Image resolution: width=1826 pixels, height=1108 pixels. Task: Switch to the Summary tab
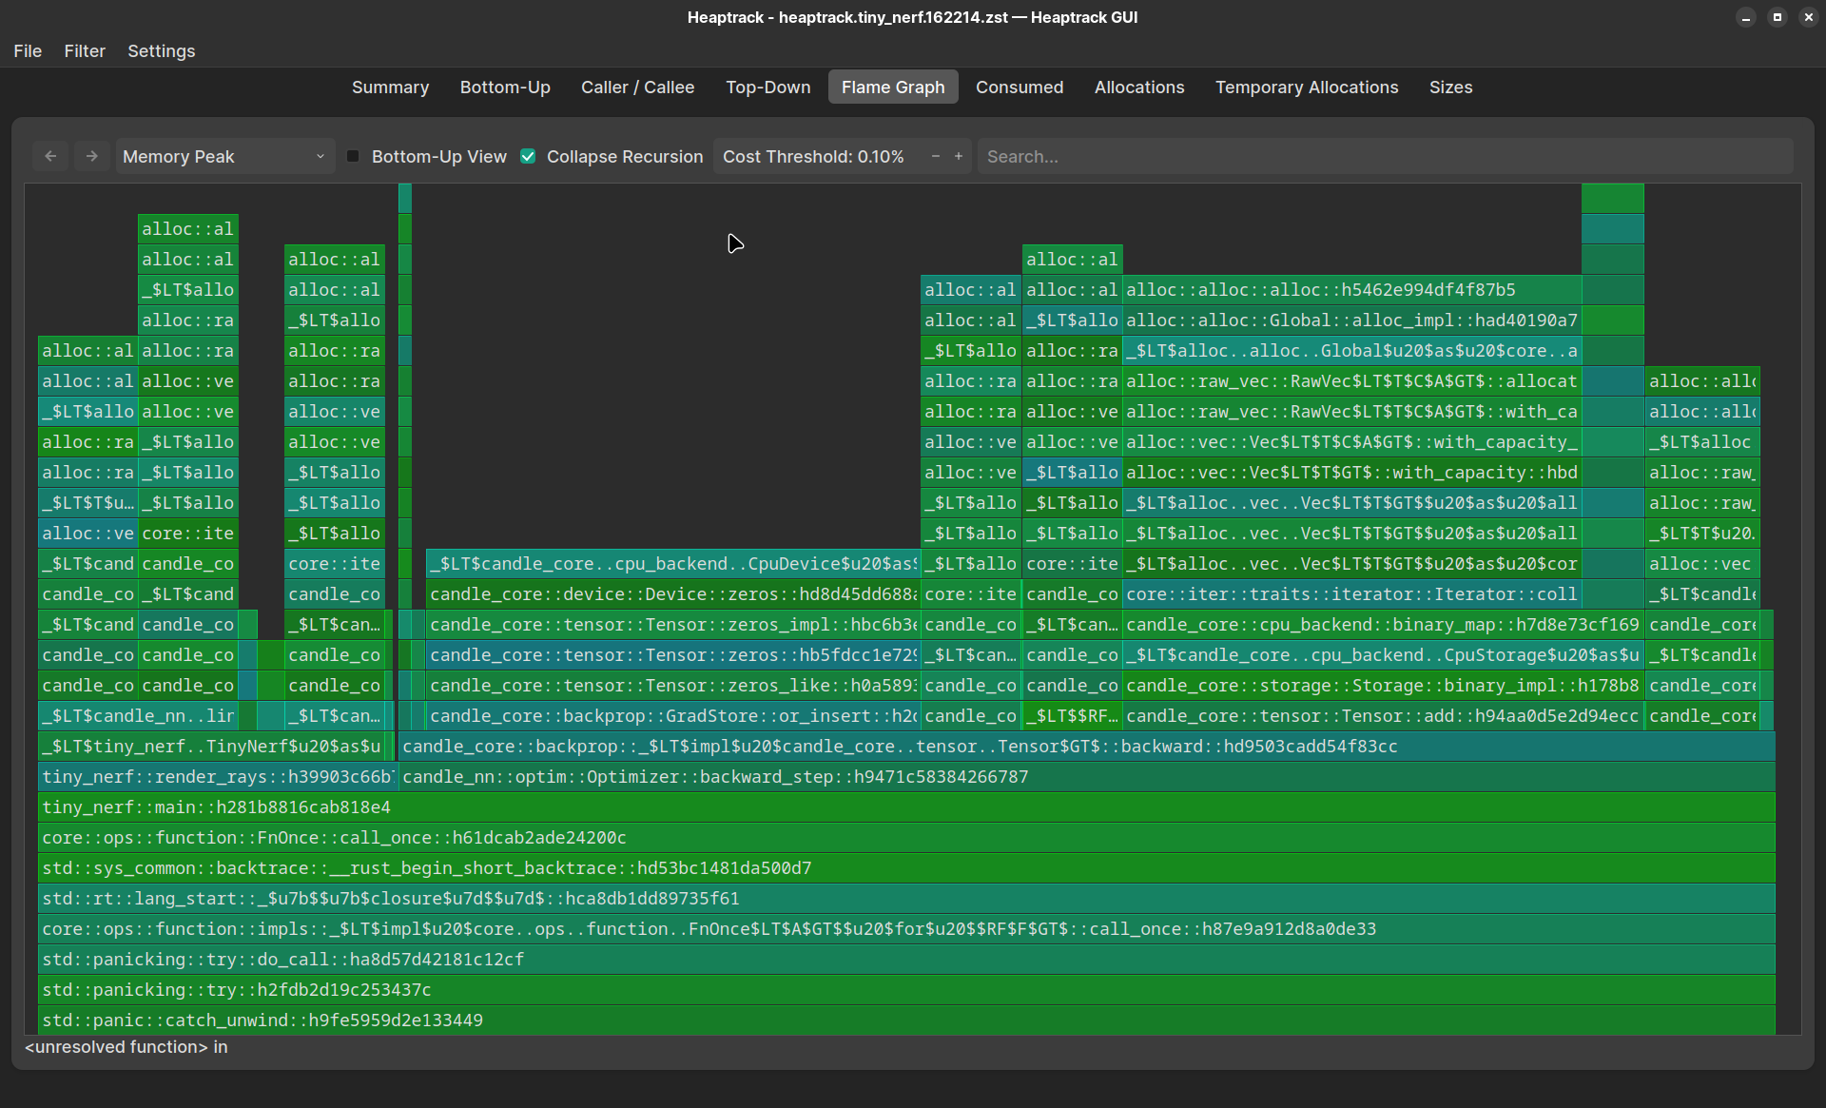pyautogui.click(x=390, y=87)
